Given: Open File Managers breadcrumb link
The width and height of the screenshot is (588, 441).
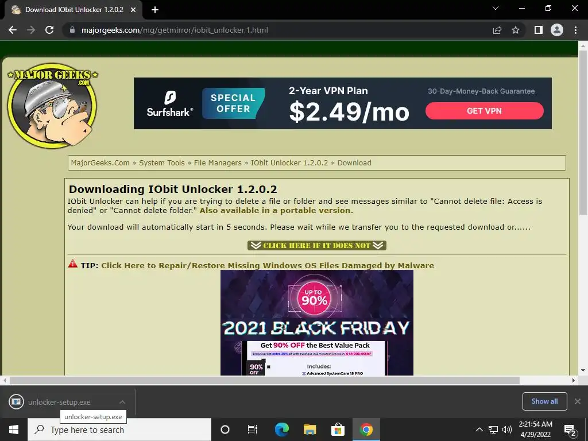Looking at the screenshot, I should click(218, 163).
